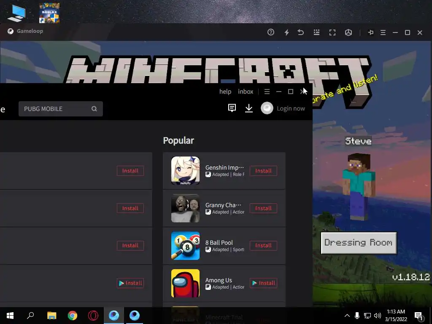The width and height of the screenshot is (432, 324).
Task: Show hidden system tray icons
Action: pos(347,316)
